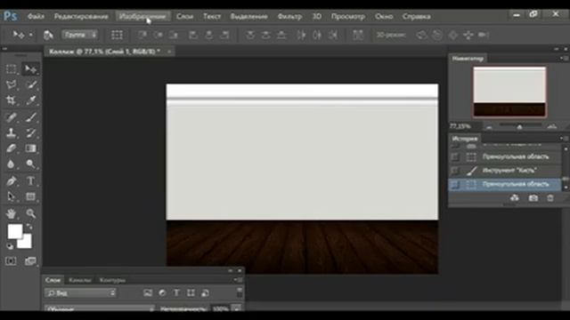Turn layer filtering switch on or off
This screenshot has width=570, height=320.
click(x=240, y=292)
